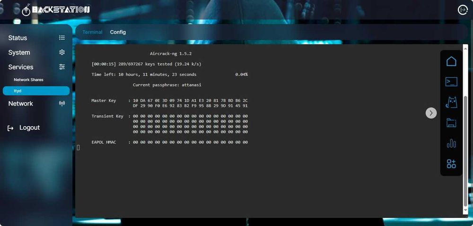Click the 'Time left: 10 hours' line

(x=144, y=75)
